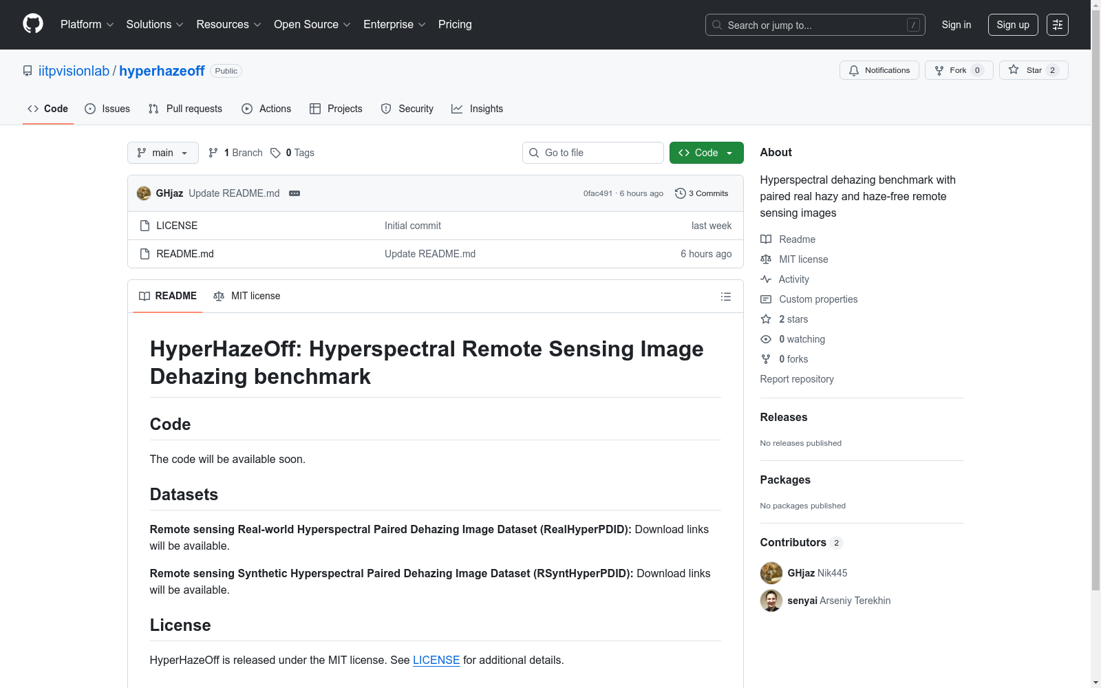Open the GitHub homepage logo
The height and width of the screenshot is (688, 1101).
33,24
